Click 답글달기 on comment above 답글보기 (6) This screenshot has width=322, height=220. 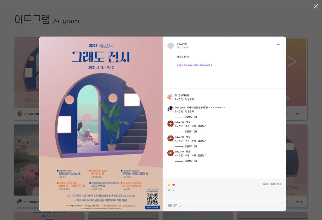(x=202, y=141)
